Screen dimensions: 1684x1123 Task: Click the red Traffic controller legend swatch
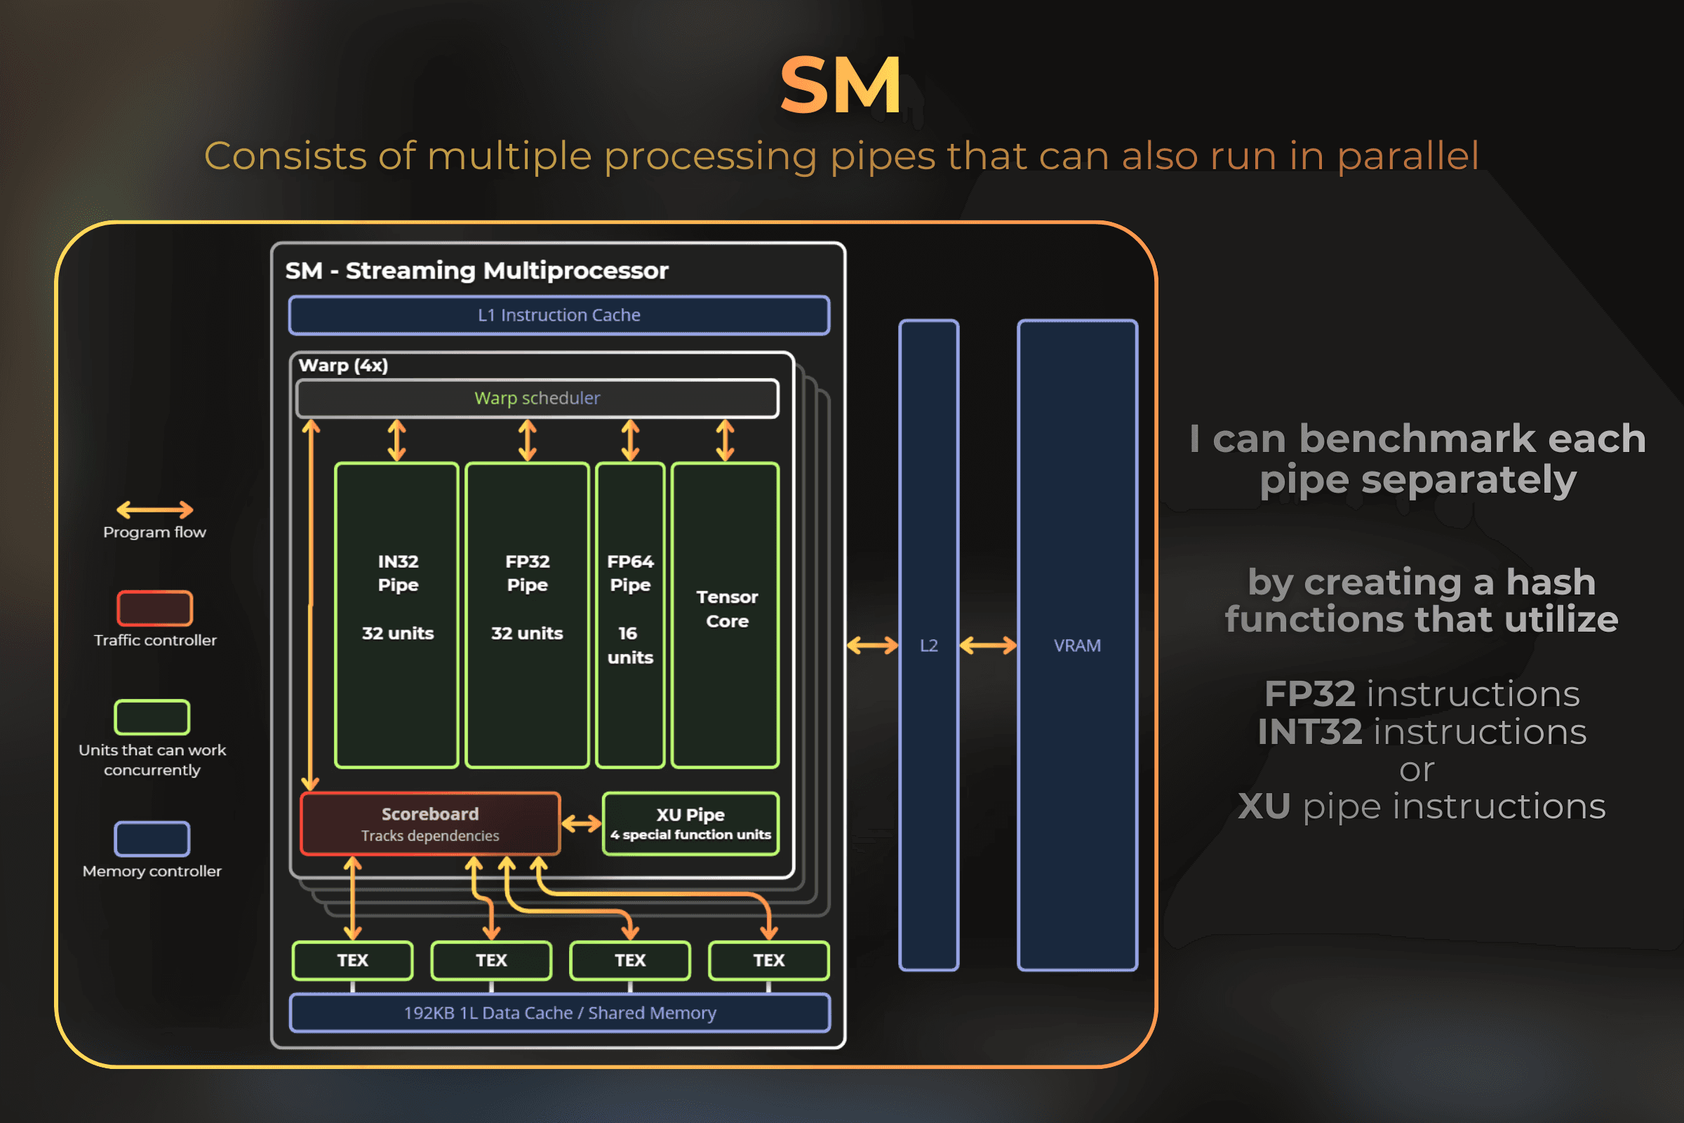154,608
